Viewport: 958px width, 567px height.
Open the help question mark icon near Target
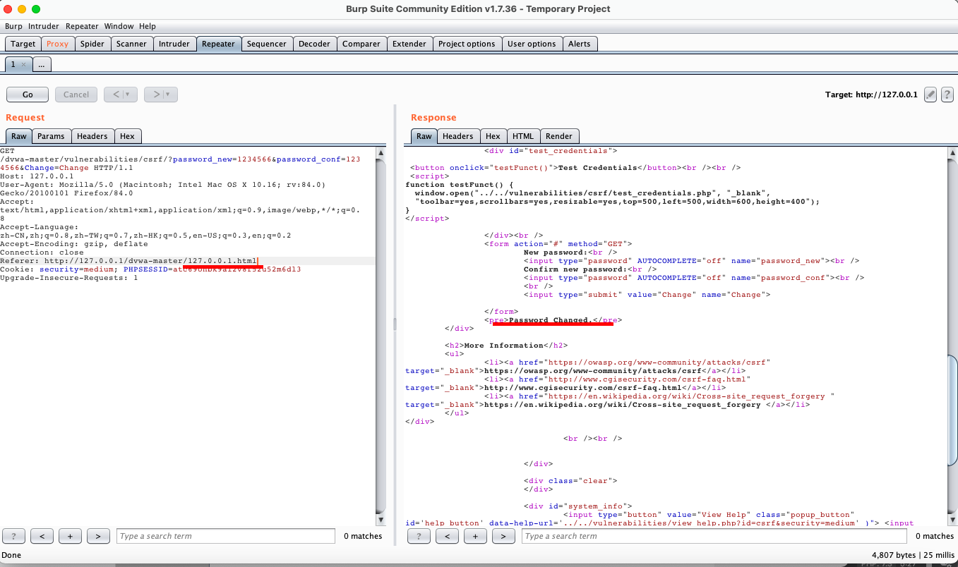click(947, 94)
